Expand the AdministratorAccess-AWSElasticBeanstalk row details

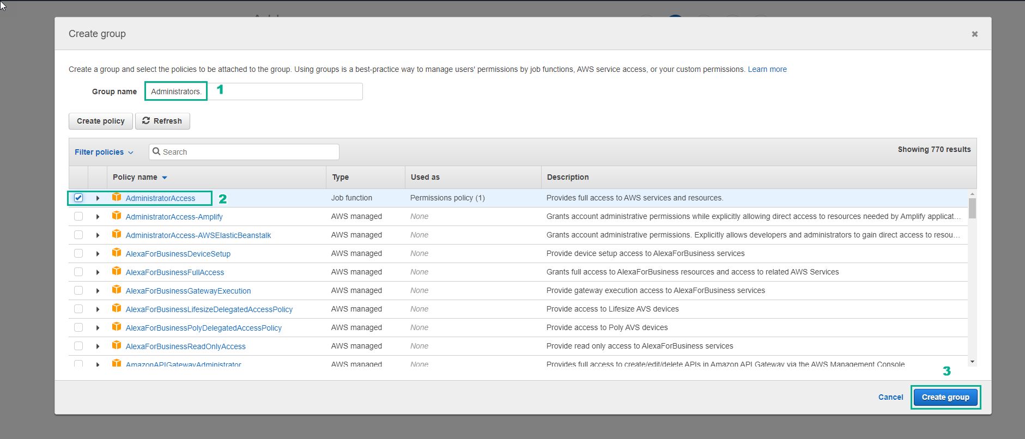(x=98, y=235)
